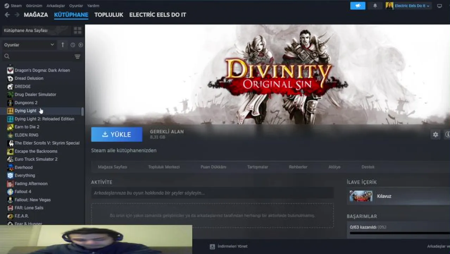Screen dimensions: 450x254
Task: Click the Steam announcements megaphone icon
Action: pyautogui.click(x=358, y=6)
